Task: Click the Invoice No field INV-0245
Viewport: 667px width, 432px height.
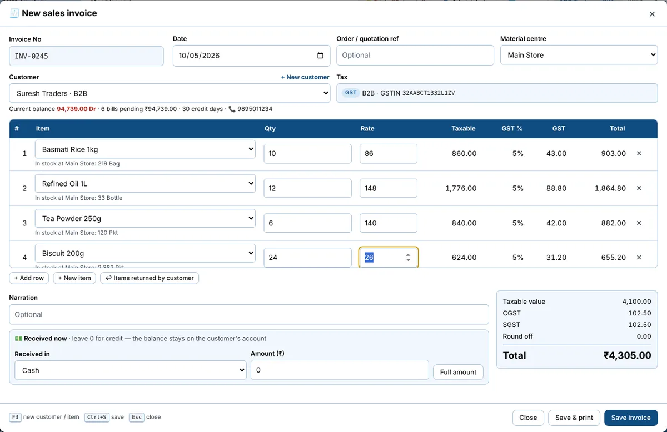Action: tap(86, 56)
